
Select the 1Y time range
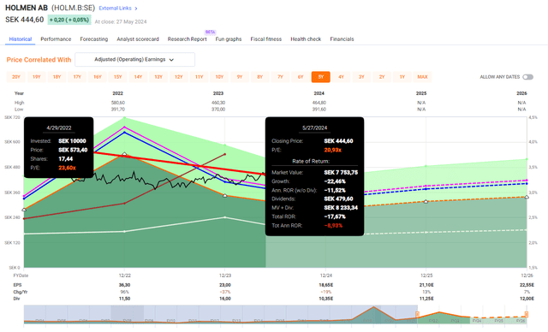[x=402, y=77]
